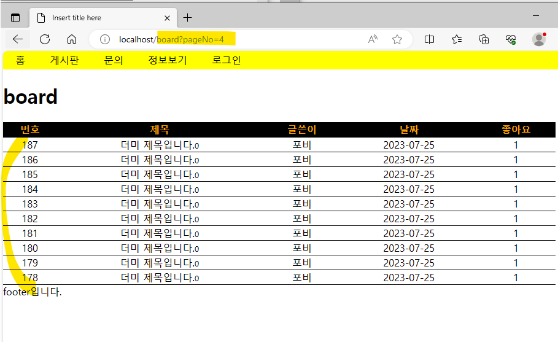The height and width of the screenshot is (342, 558).
Task: Select post number 184
Action: coord(30,189)
